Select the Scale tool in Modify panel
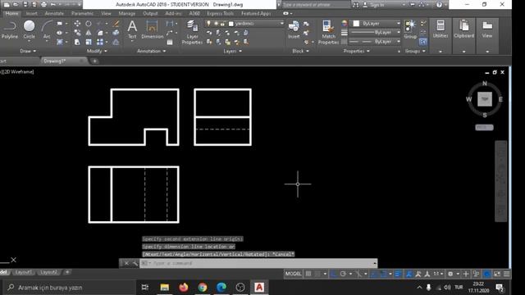The width and height of the screenshot is (525, 295). coord(88,42)
